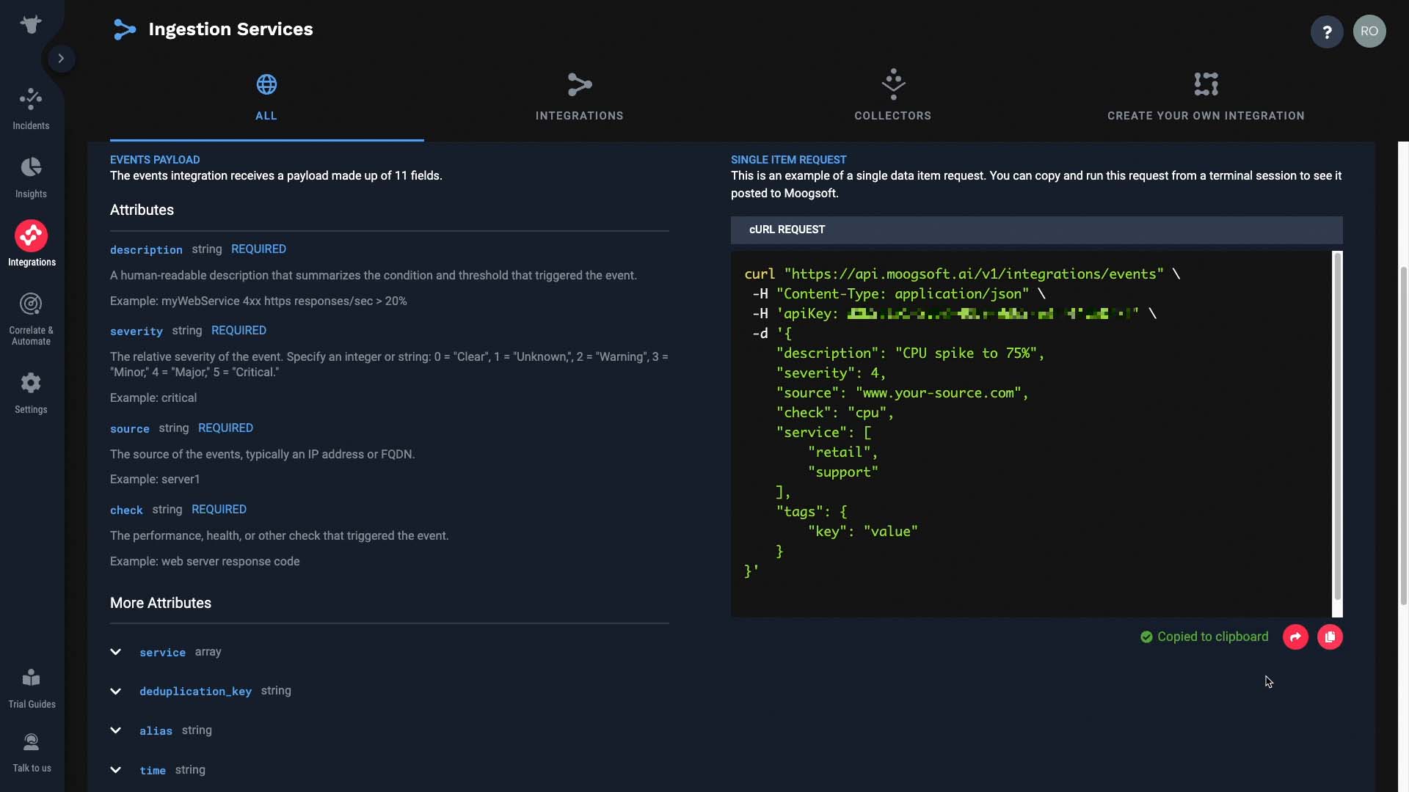Click the "Example: server1" text
Viewport: 1409px width, 792px height.
pyautogui.click(x=155, y=480)
